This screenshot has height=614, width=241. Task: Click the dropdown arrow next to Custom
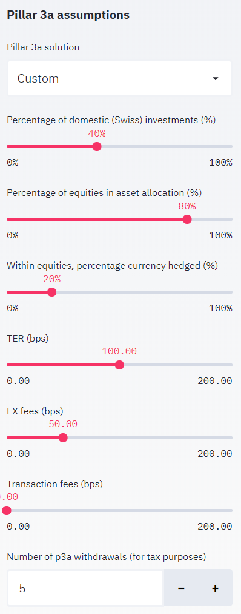[215, 79]
